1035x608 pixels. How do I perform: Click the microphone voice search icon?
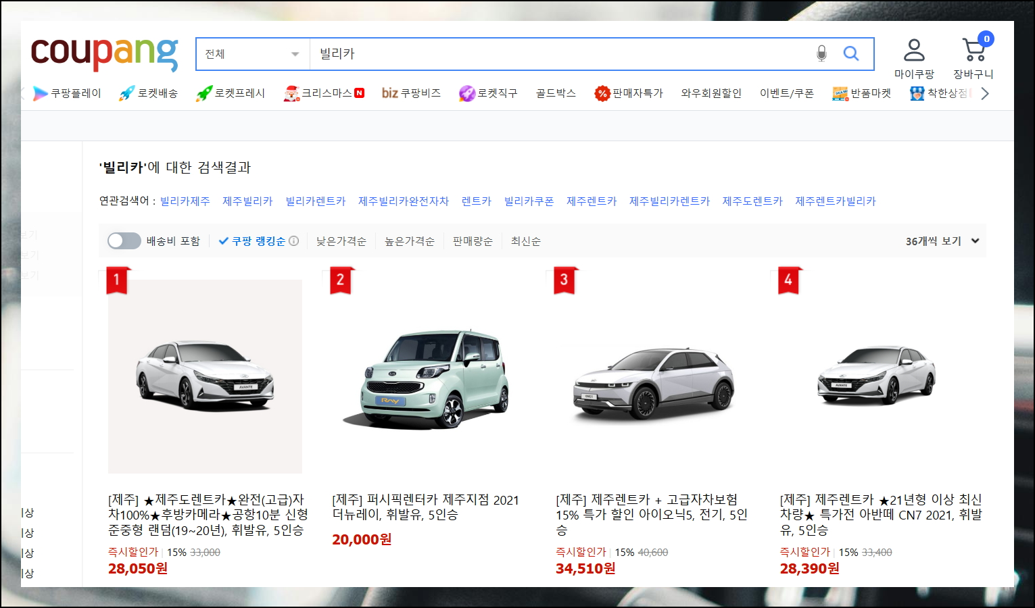click(821, 54)
